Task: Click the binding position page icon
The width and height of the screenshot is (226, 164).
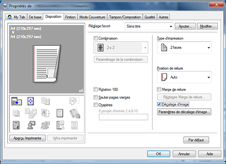Action: pos(164,77)
